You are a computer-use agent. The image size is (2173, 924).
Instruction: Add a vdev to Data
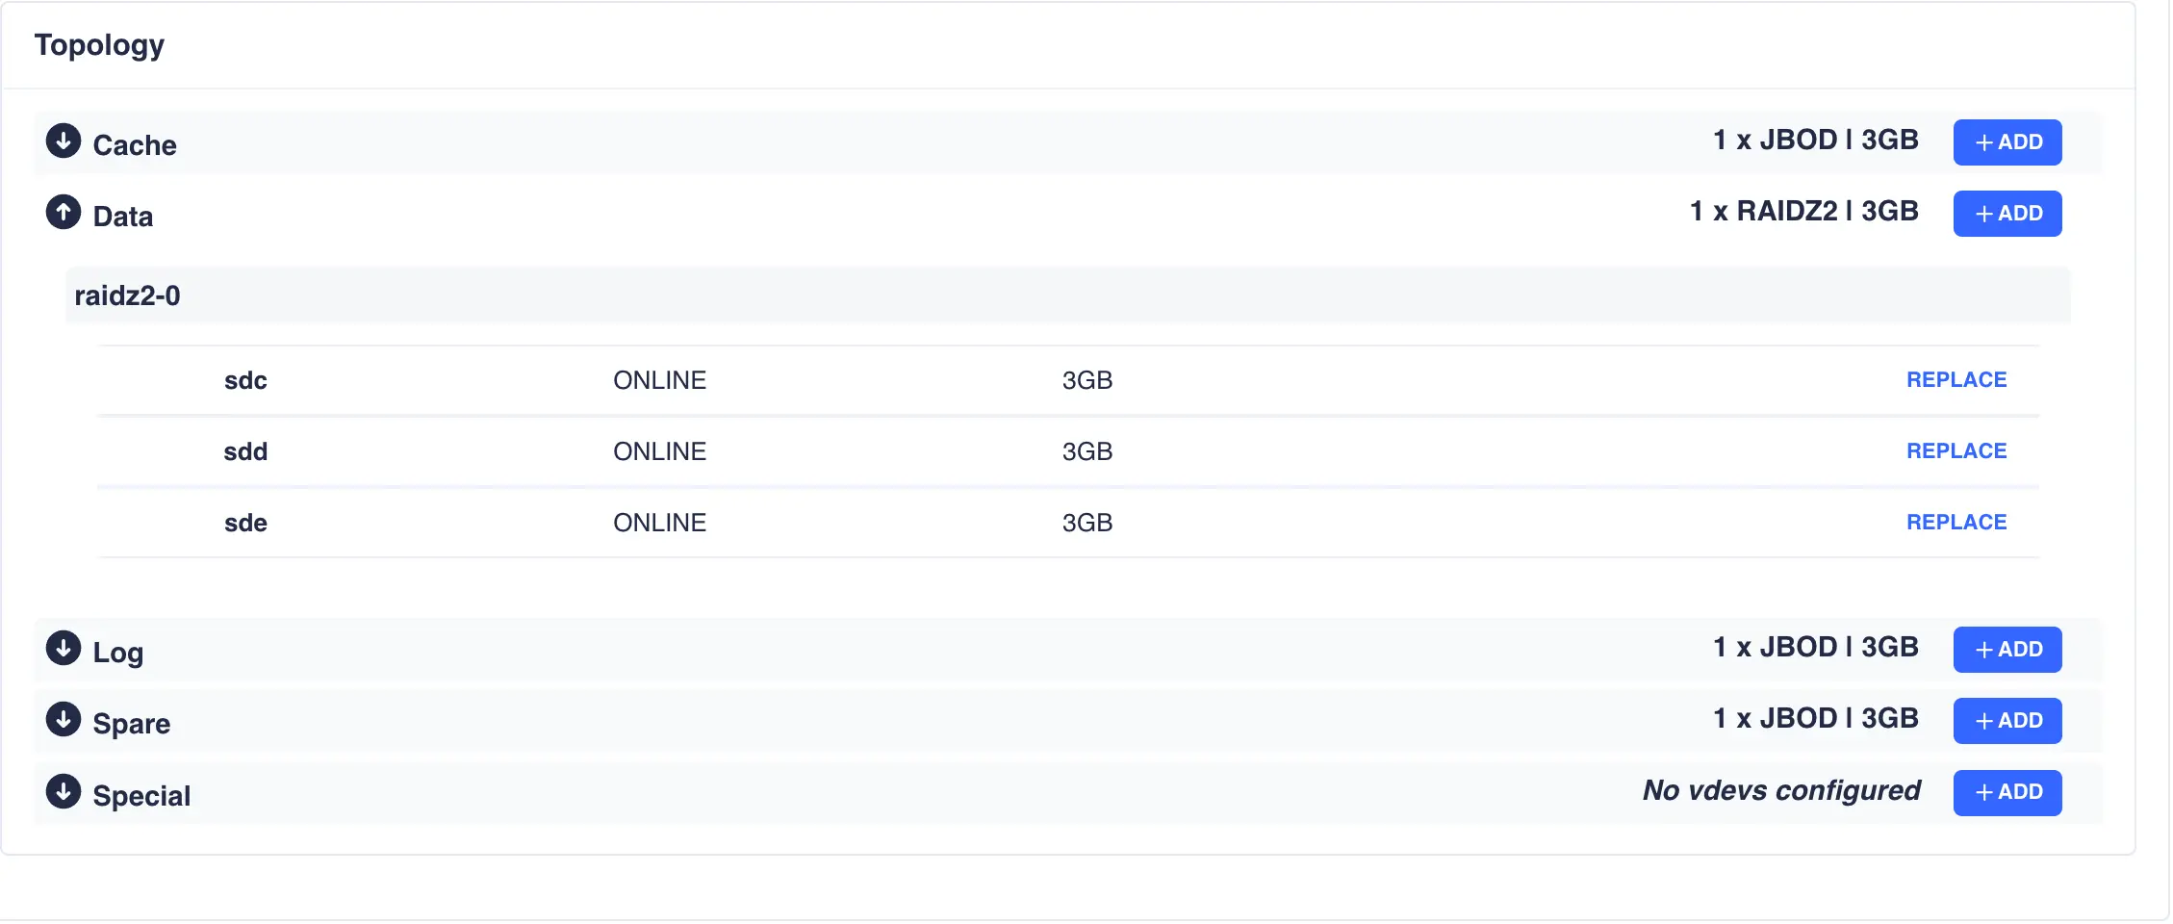[x=2007, y=214]
